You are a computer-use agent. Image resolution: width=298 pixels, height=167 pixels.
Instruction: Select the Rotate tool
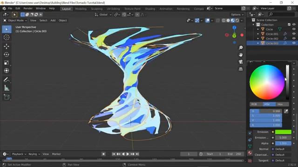pos(7,55)
